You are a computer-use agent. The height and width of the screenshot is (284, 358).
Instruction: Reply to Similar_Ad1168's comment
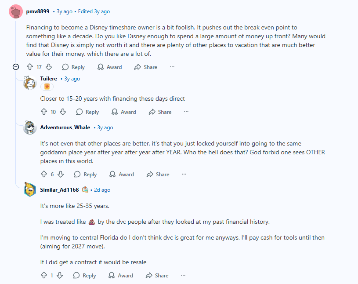(84, 276)
